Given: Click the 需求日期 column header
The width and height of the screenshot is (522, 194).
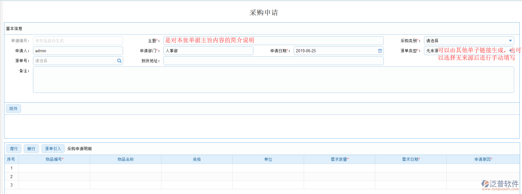Looking at the screenshot, I should pos(411,159).
